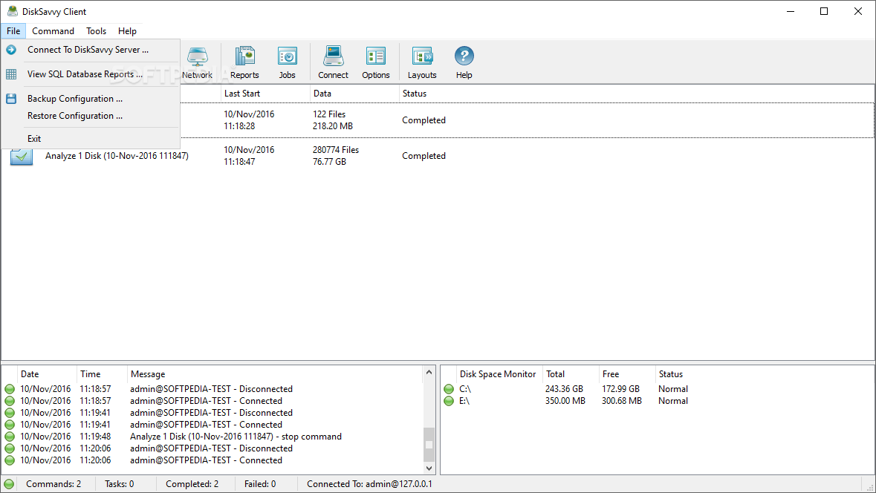Click the green connection indicator in status bar
Screen dimensions: 876x493
click(9, 484)
